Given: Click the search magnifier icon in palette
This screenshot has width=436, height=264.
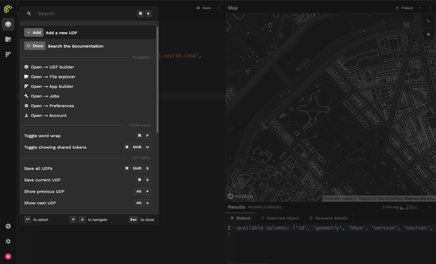Looking at the screenshot, I should tap(29, 14).
